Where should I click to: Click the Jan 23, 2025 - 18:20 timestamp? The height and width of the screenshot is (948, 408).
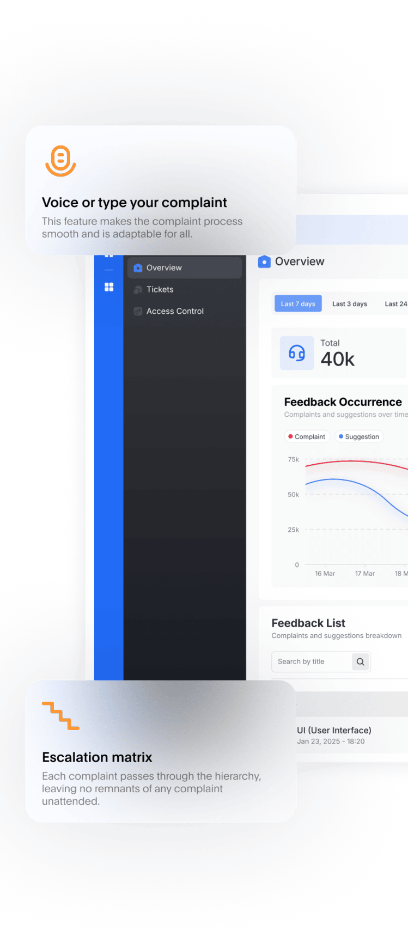pyautogui.click(x=331, y=742)
